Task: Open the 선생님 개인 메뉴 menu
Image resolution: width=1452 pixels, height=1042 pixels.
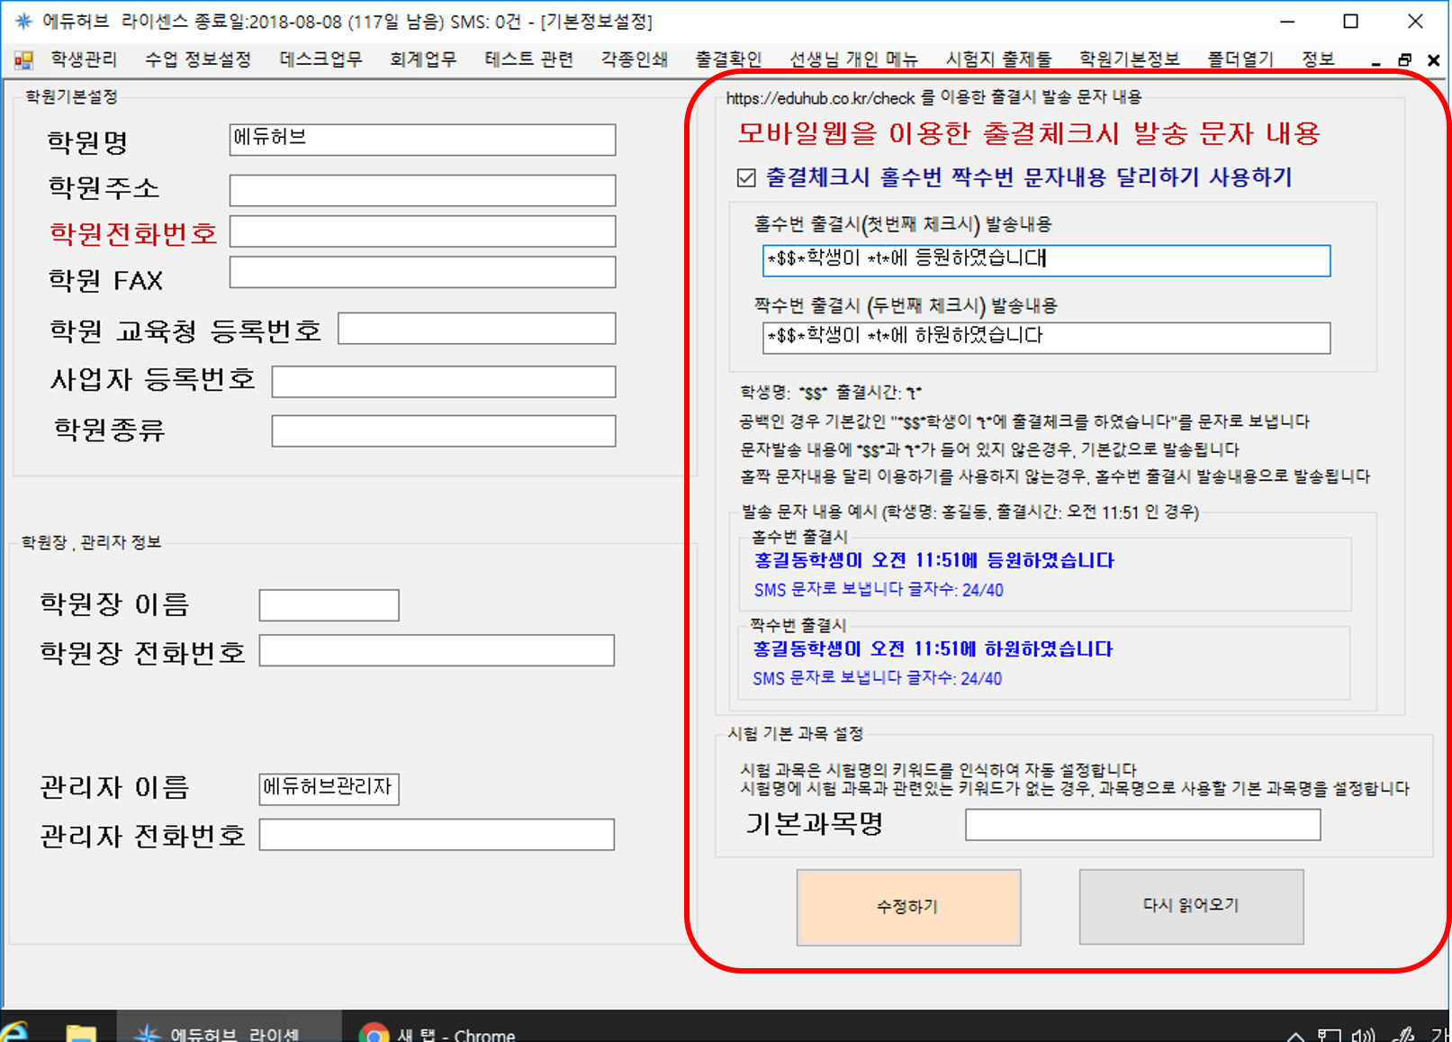Action: point(853,59)
